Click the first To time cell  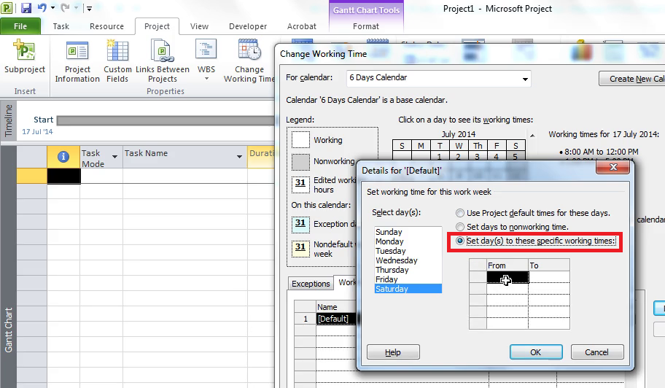tap(549, 277)
